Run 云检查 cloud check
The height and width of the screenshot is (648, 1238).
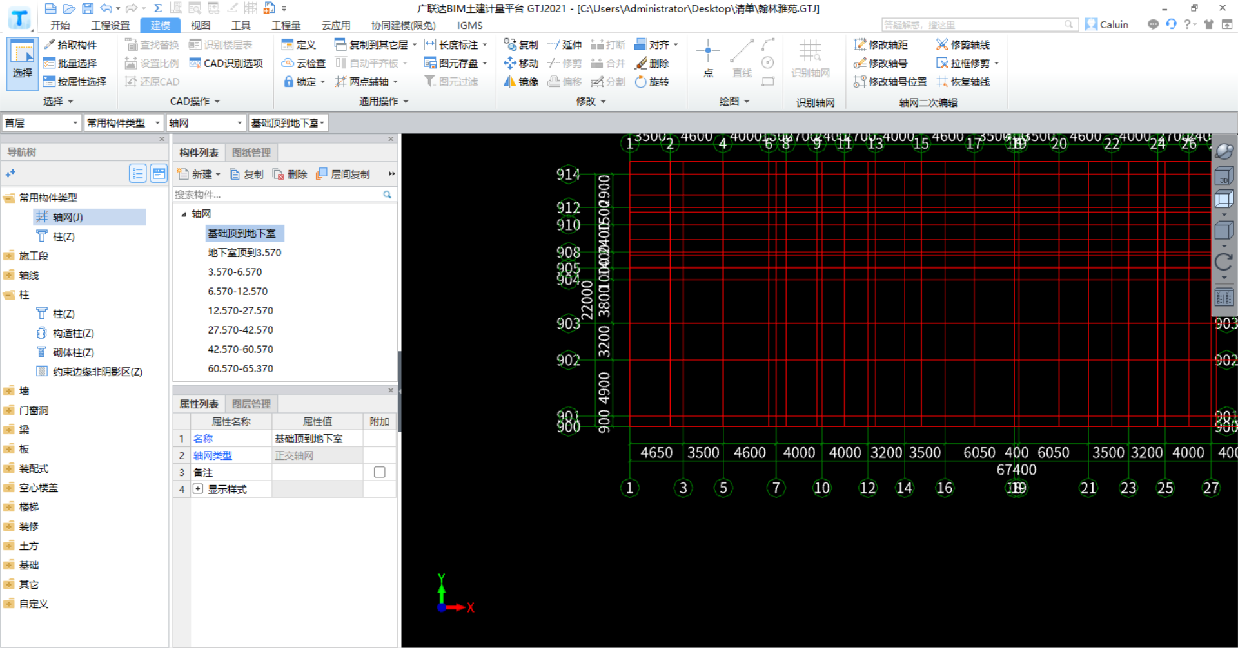[304, 63]
